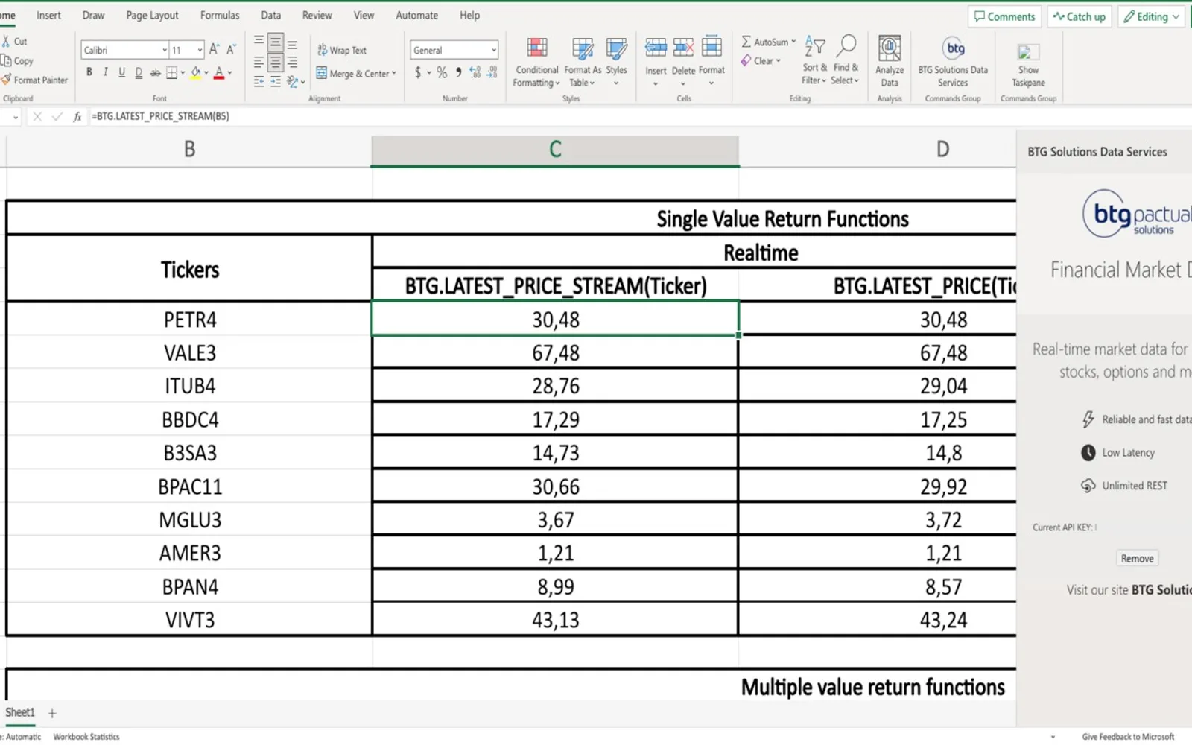Select column D header
Image resolution: width=1192 pixels, height=745 pixels.
pyautogui.click(x=878, y=150)
